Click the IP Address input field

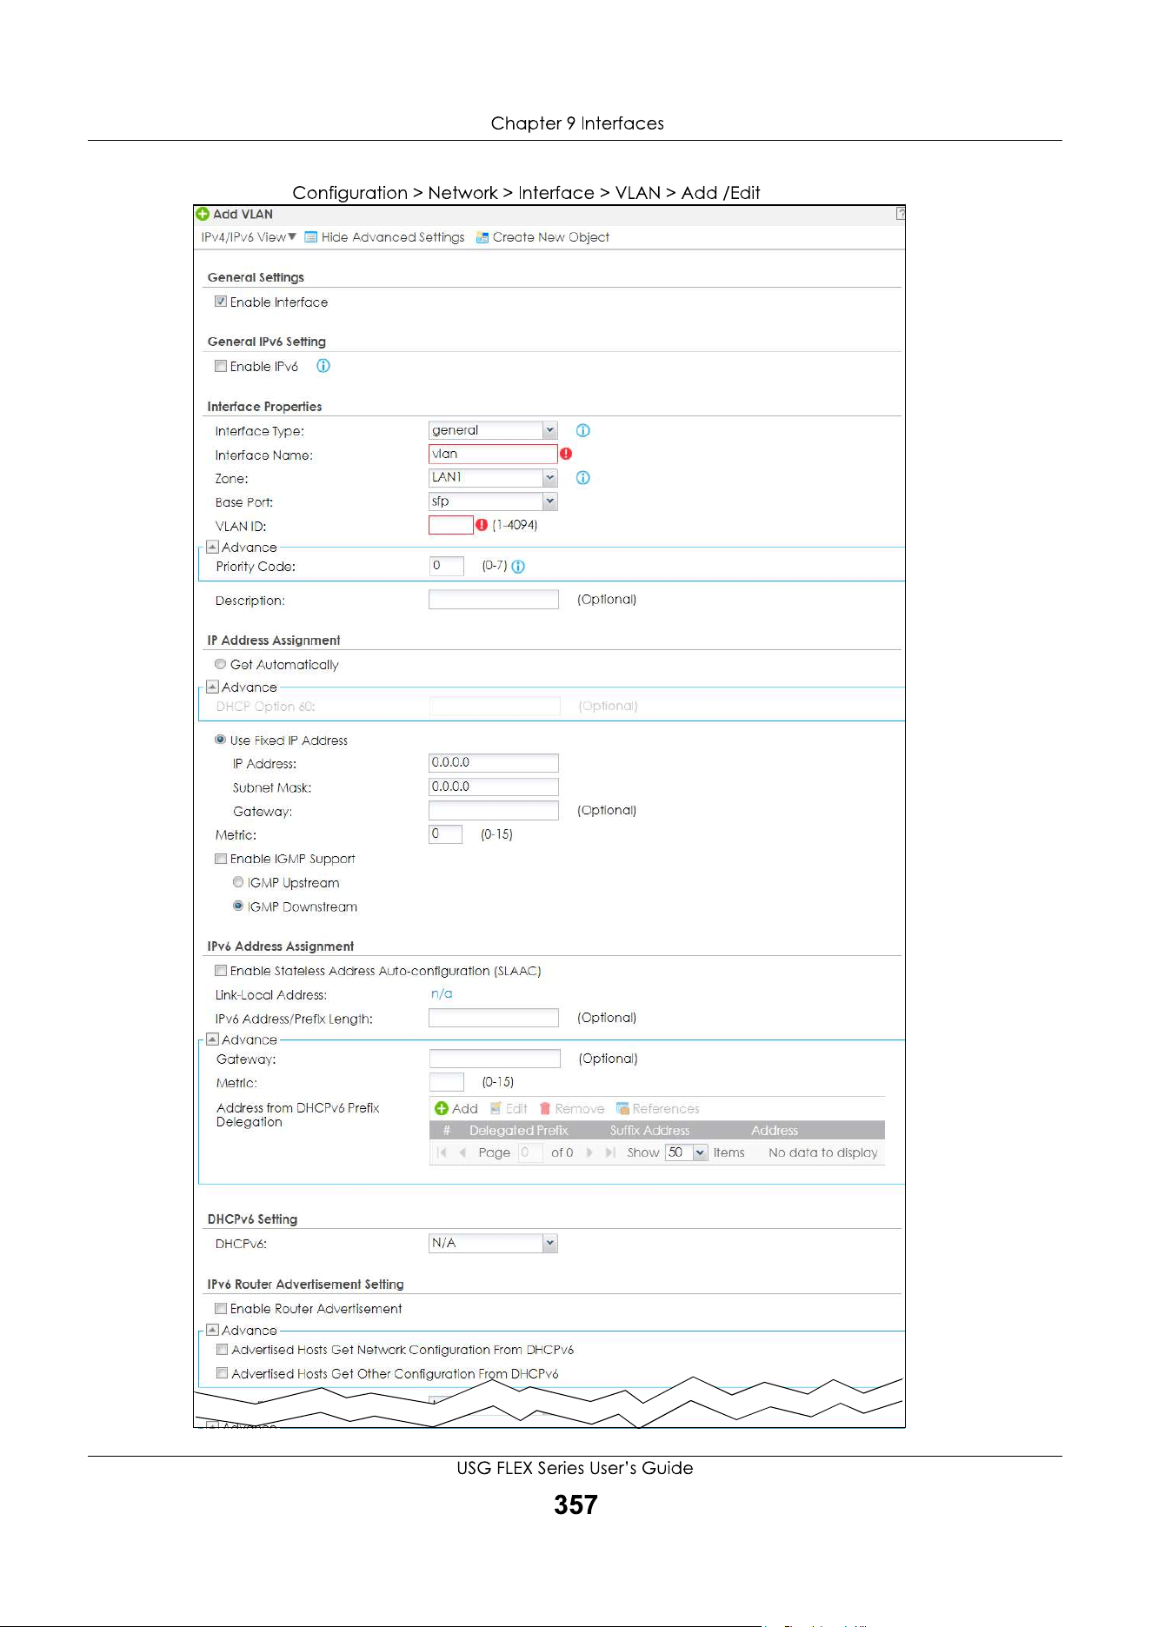tap(494, 763)
